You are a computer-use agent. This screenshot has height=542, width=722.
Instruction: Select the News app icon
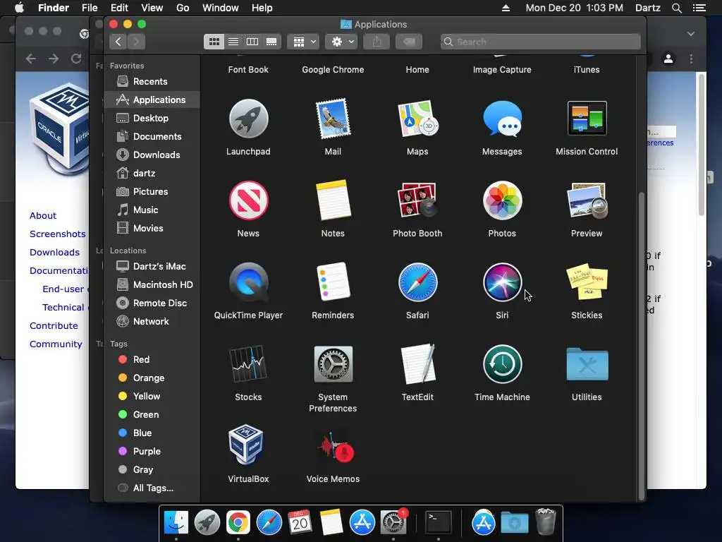coord(249,200)
